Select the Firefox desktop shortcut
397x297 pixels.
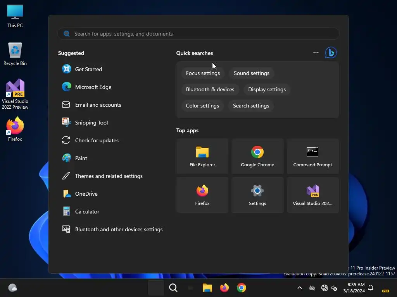pyautogui.click(x=15, y=129)
